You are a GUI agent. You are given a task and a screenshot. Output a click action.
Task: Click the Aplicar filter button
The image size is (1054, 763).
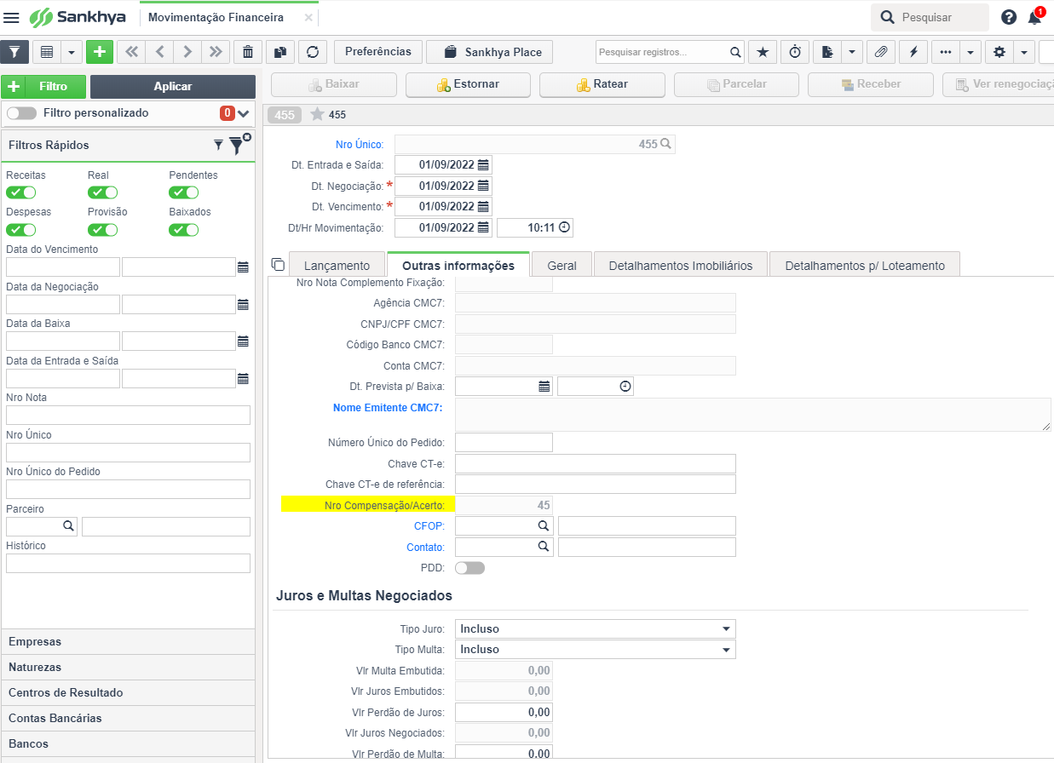click(173, 87)
